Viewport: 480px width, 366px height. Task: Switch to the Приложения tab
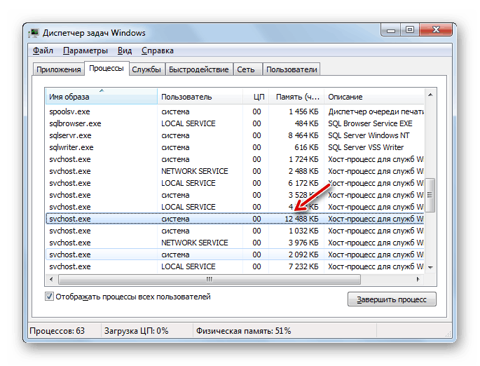point(58,69)
